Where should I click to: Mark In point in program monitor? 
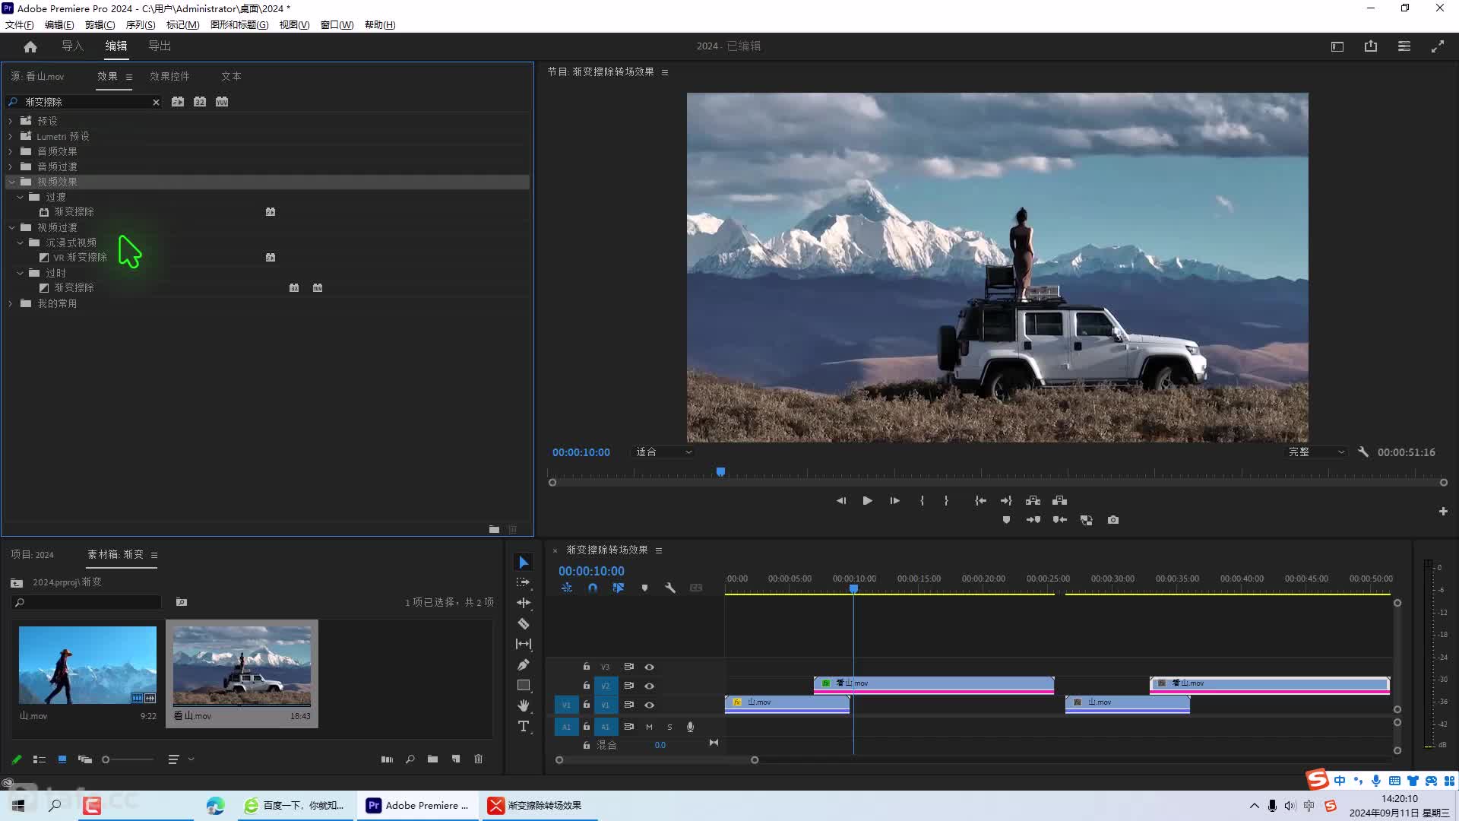click(x=922, y=500)
